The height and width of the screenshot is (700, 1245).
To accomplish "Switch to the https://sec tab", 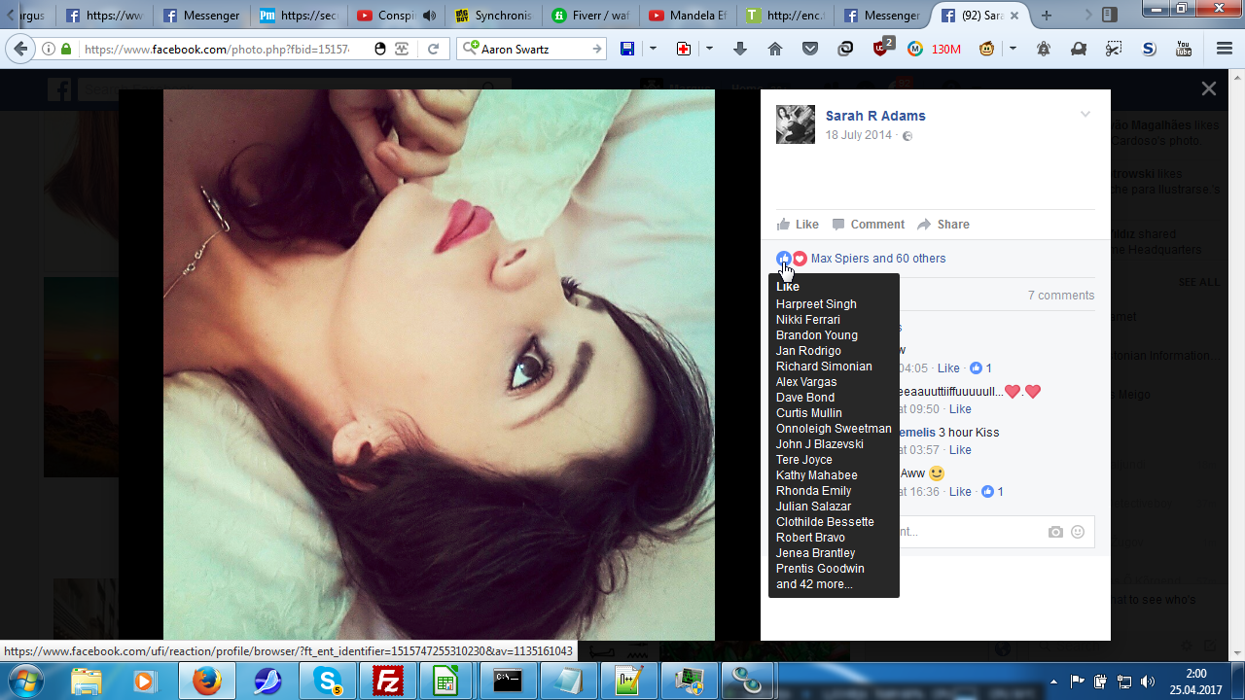I will tap(300, 16).
